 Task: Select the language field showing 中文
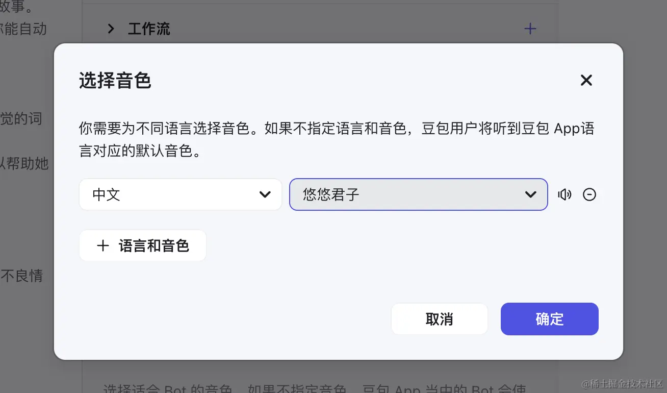click(x=181, y=194)
